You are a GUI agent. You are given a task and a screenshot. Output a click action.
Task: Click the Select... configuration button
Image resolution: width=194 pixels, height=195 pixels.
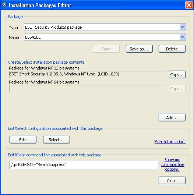pyautogui.click(x=56, y=140)
